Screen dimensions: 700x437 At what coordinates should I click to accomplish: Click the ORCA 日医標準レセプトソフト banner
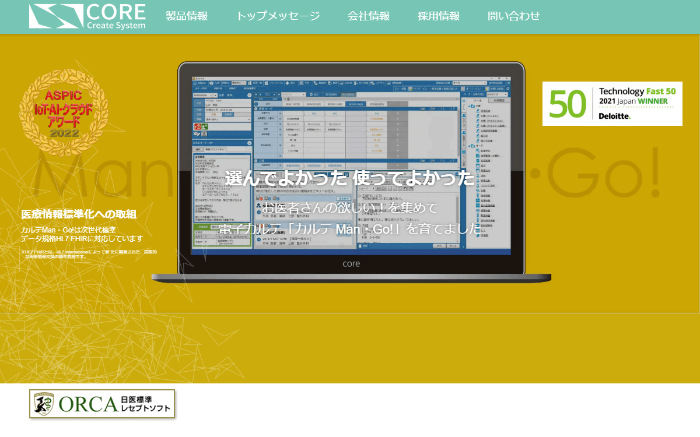[102, 404]
